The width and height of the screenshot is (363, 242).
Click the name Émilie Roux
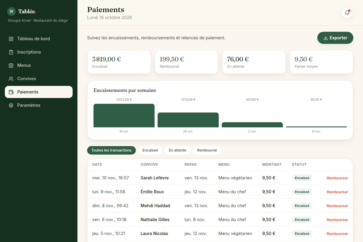tap(152, 192)
